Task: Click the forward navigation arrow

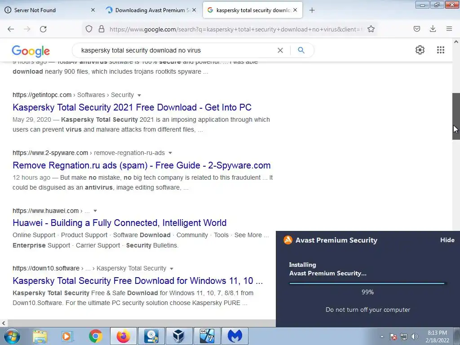Action: tap(27, 29)
